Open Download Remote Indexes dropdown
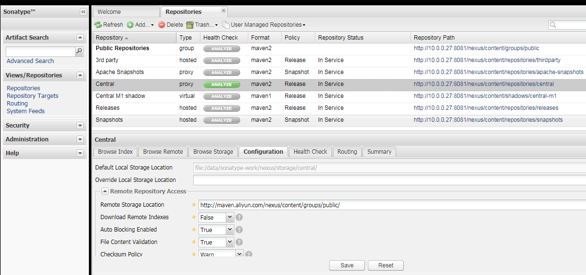 click(230, 217)
